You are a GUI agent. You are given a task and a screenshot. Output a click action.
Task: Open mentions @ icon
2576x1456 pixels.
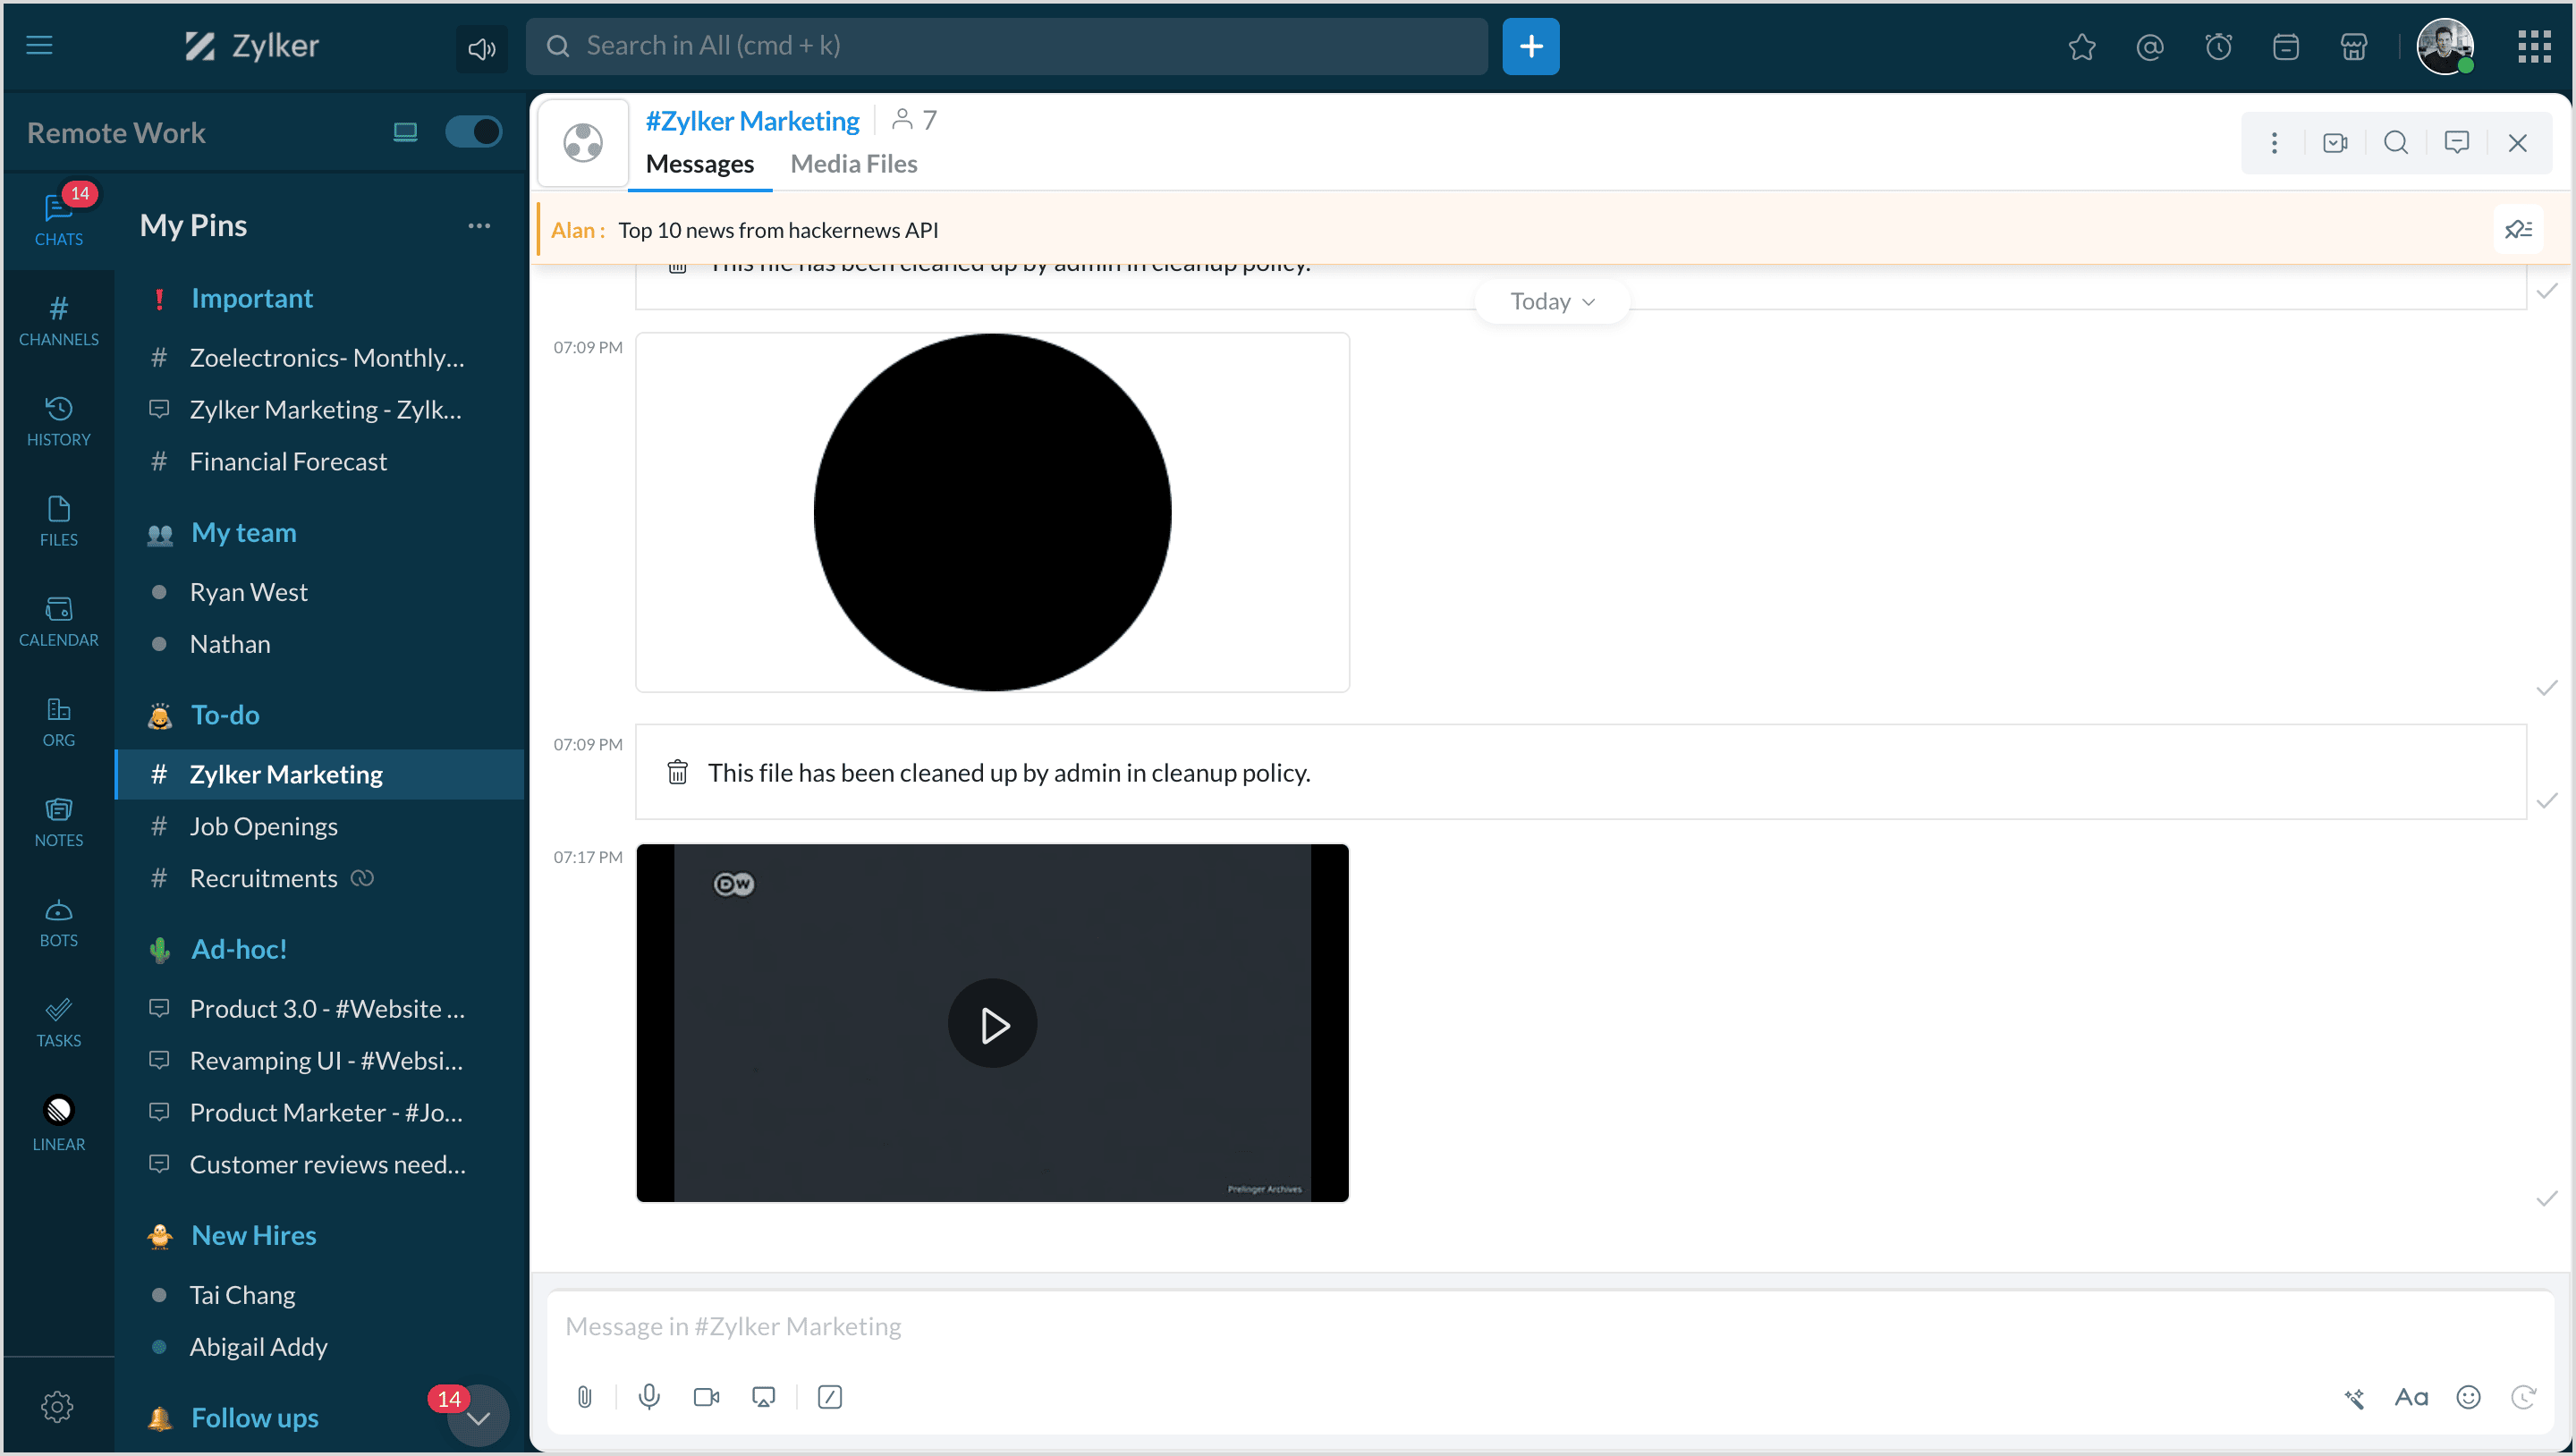pos(2150,47)
